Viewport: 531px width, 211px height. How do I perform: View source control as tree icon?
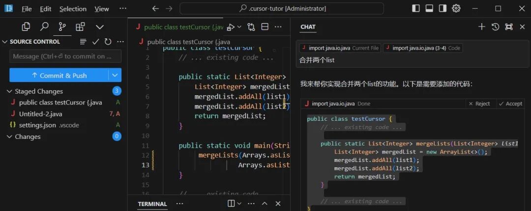(83, 42)
